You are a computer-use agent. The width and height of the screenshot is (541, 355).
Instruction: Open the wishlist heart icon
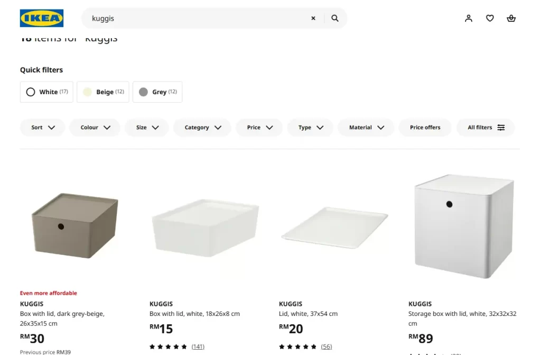coord(490,17)
